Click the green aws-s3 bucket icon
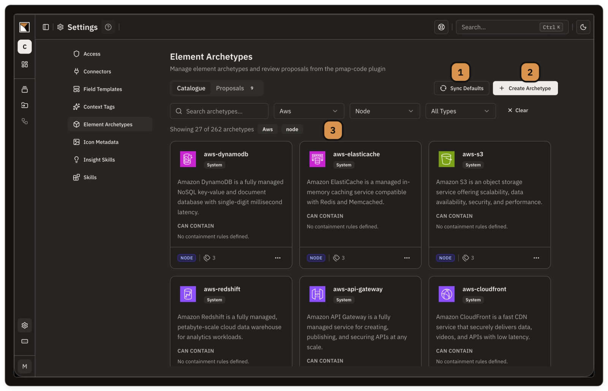Viewport: 608px width, 391px height. click(446, 159)
